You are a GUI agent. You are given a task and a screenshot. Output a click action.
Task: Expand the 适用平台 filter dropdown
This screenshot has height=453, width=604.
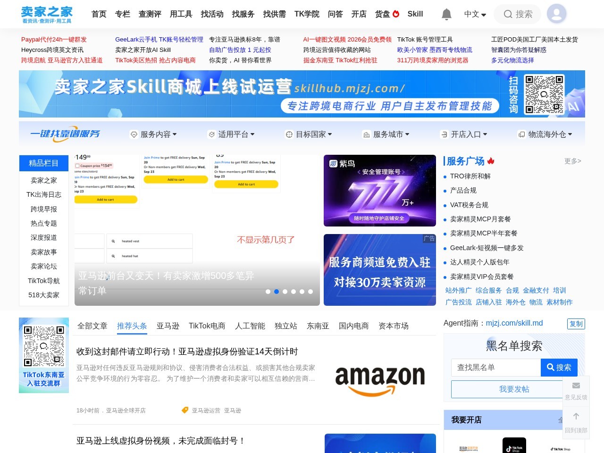(x=231, y=134)
